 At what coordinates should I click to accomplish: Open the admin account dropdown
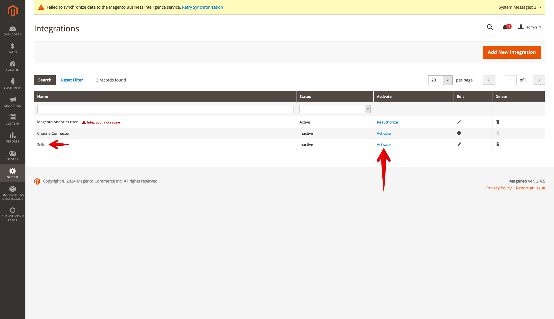pyautogui.click(x=530, y=27)
